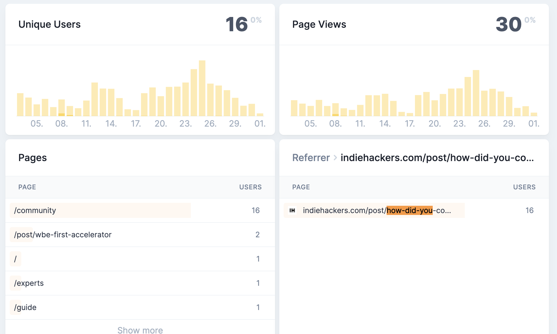Screen dimensions: 557x334
Task: Click PAGE column header in Pages table
Action: click(27, 187)
